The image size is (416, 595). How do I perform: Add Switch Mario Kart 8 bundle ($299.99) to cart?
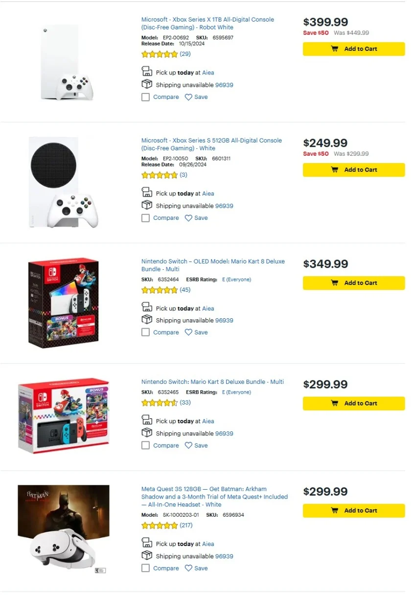tap(353, 404)
